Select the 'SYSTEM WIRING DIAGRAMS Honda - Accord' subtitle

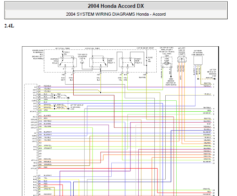121,14
